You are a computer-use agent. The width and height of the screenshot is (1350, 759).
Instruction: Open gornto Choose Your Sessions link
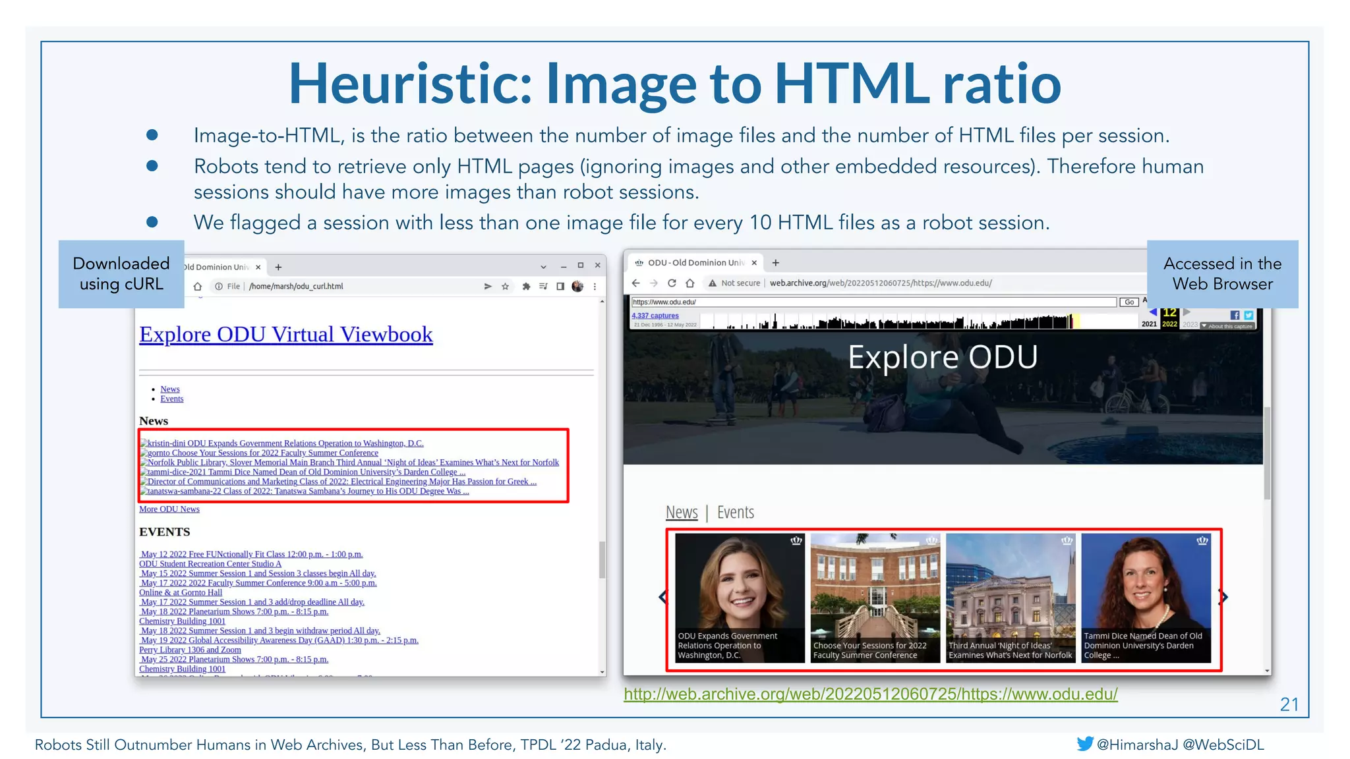click(x=259, y=453)
